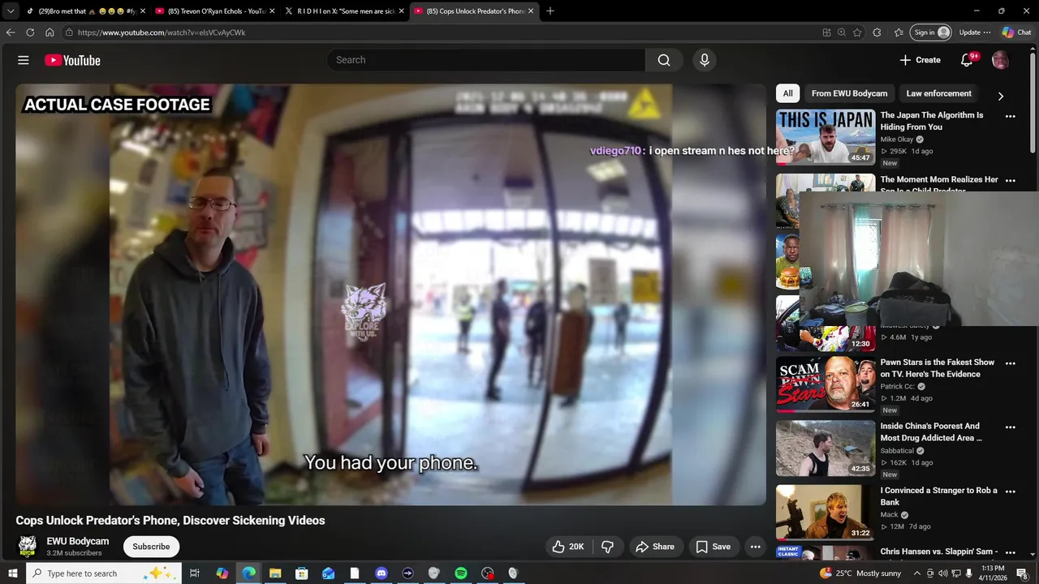This screenshot has height=584, width=1039.
Task: Open I Convinced a Stranger to Rob title
Action: [x=939, y=496]
